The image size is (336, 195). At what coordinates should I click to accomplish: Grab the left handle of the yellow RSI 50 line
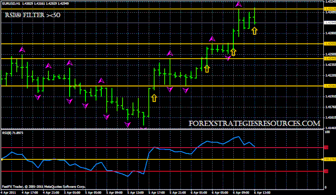2,159
